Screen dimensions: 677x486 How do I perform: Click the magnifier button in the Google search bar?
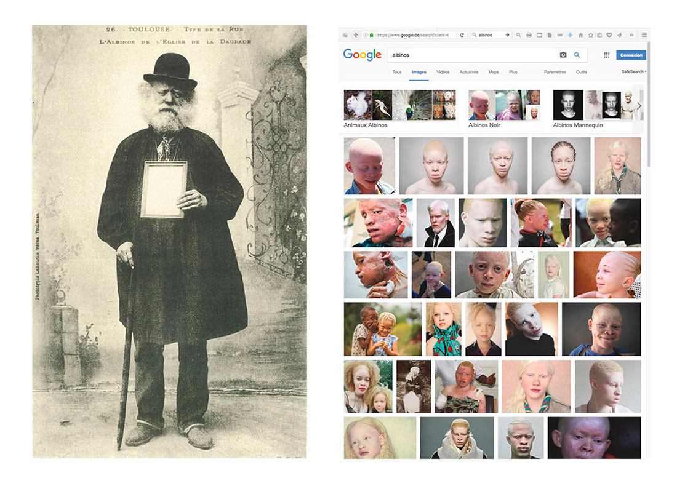[x=577, y=55]
